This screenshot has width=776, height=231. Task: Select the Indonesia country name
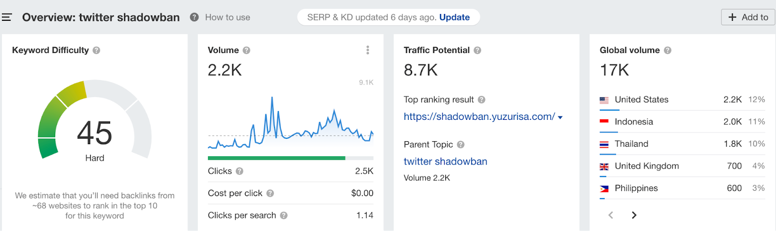click(633, 122)
